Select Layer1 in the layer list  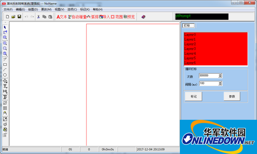[x=216, y=39]
